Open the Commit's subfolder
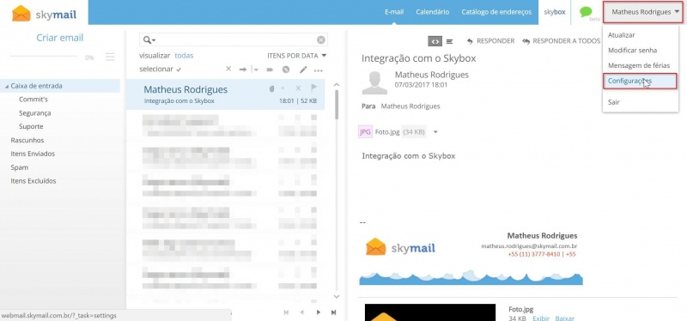Viewport: 687px width, 321px height. (x=33, y=100)
